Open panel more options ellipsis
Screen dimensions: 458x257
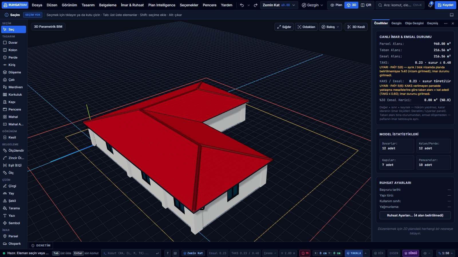pyautogui.click(x=446, y=23)
